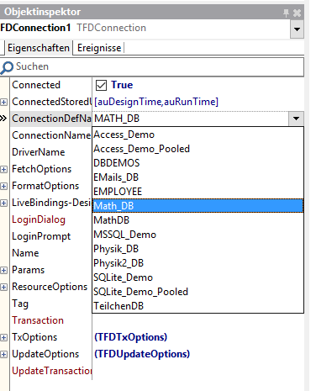This screenshot has height=391, width=316.
Task: Pin the Objektinspektor panel
Action: pos(286,13)
